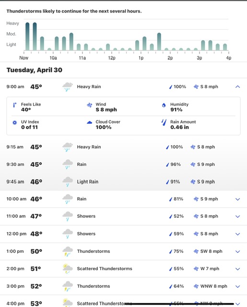This screenshot has height=307, width=247.
Task: Expand the 10:00 am forecast row
Action: pos(237,200)
